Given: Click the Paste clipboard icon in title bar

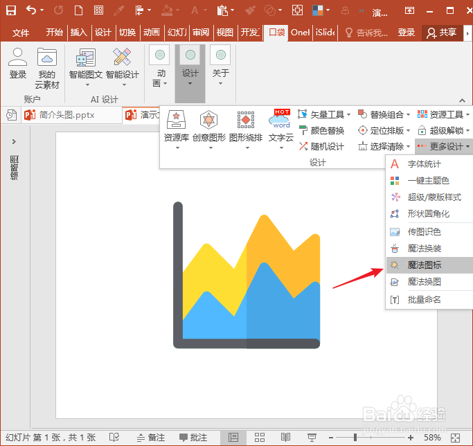Looking at the screenshot, I should [222, 10].
